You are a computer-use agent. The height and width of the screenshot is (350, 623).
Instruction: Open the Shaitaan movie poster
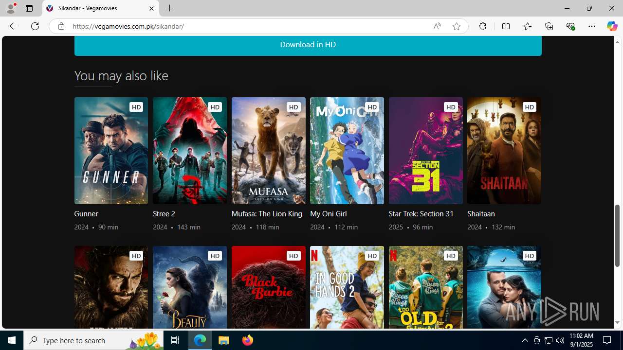pyautogui.click(x=504, y=151)
